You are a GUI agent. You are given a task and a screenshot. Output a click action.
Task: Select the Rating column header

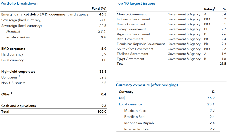point(209,9)
